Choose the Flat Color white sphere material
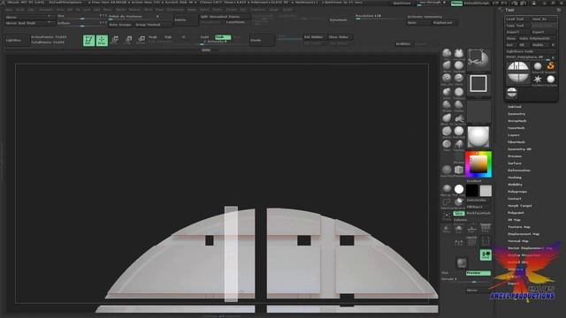This screenshot has height=318, width=566. point(459,189)
